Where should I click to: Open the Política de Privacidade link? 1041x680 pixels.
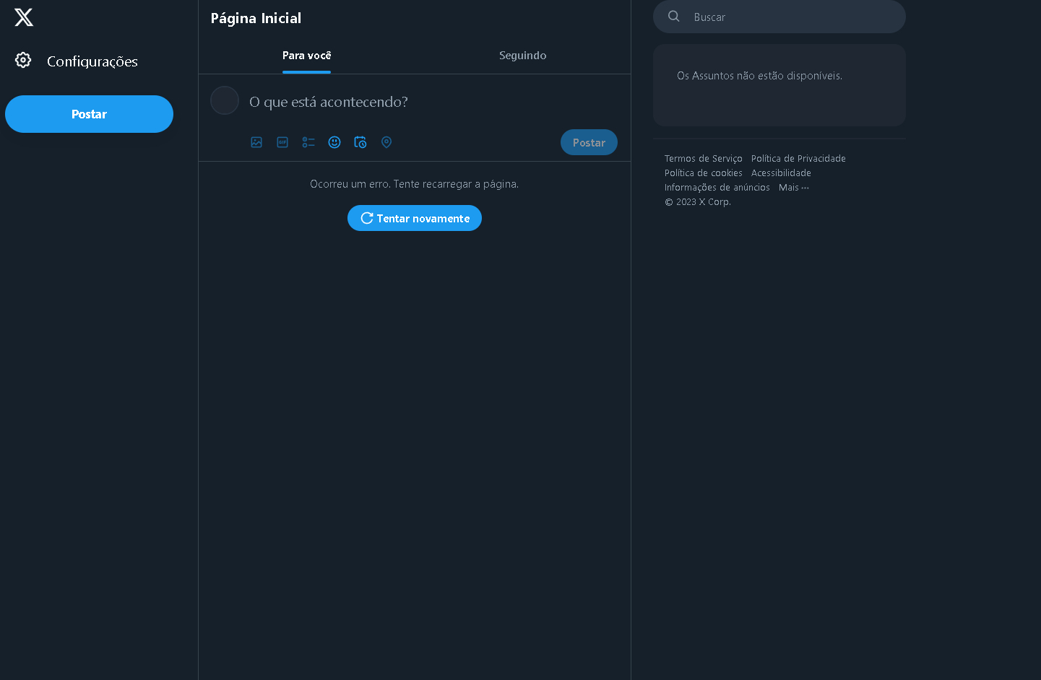(x=798, y=159)
